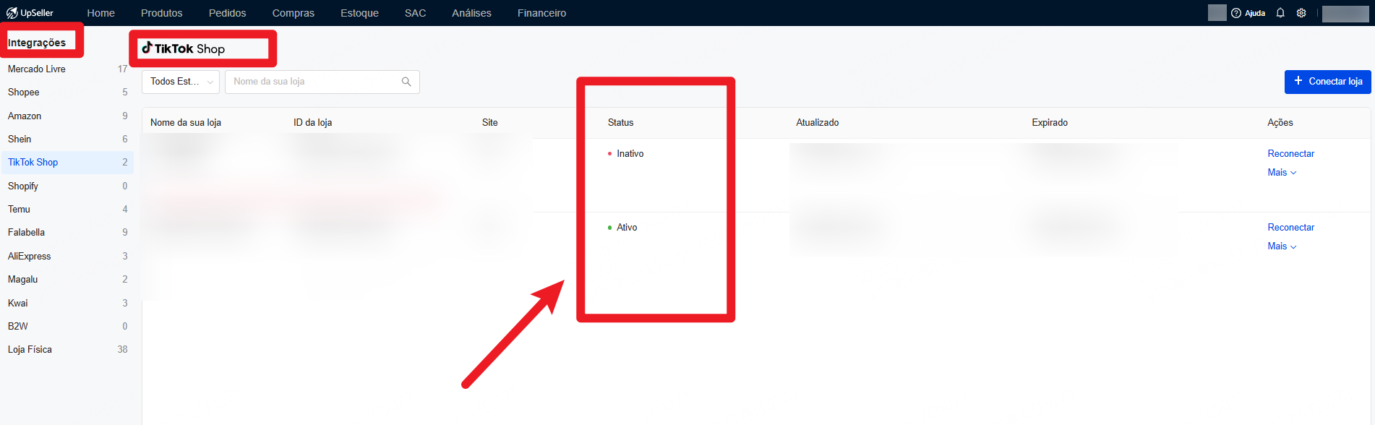Open the Pedidos menu
1375x425 pixels.
[x=227, y=13]
